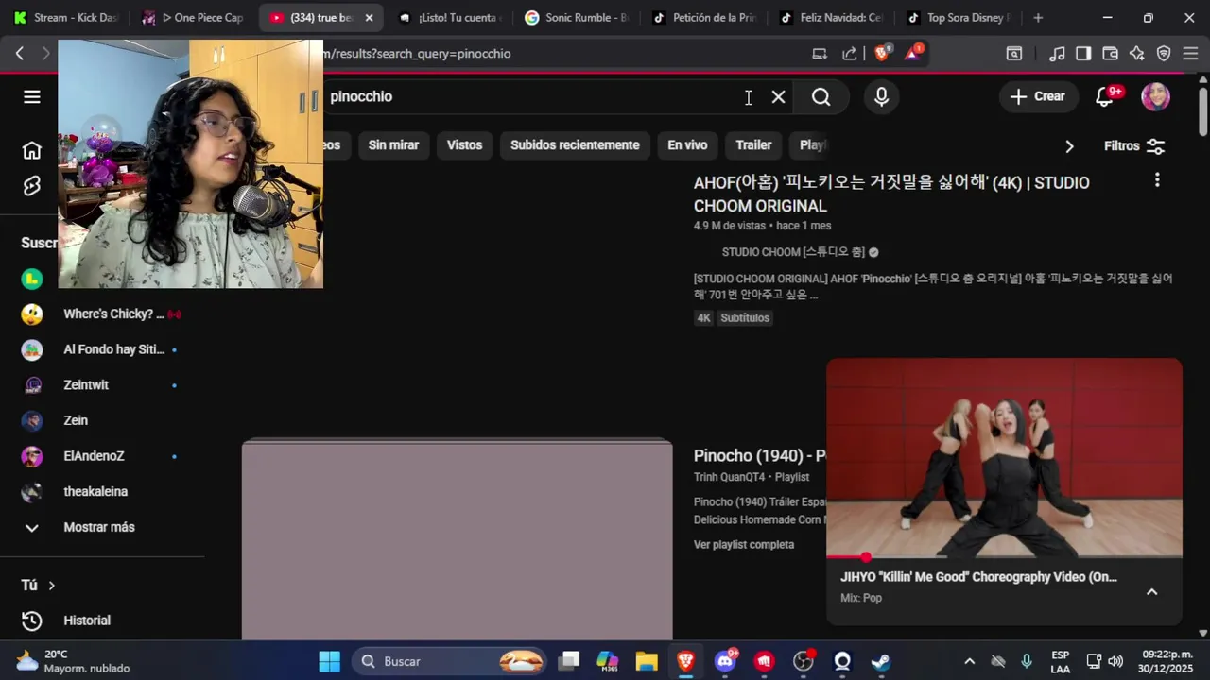Viewport: 1210px width, 680px height.
Task: Switch to the 'One Piece Cap' tab
Action: [194, 18]
